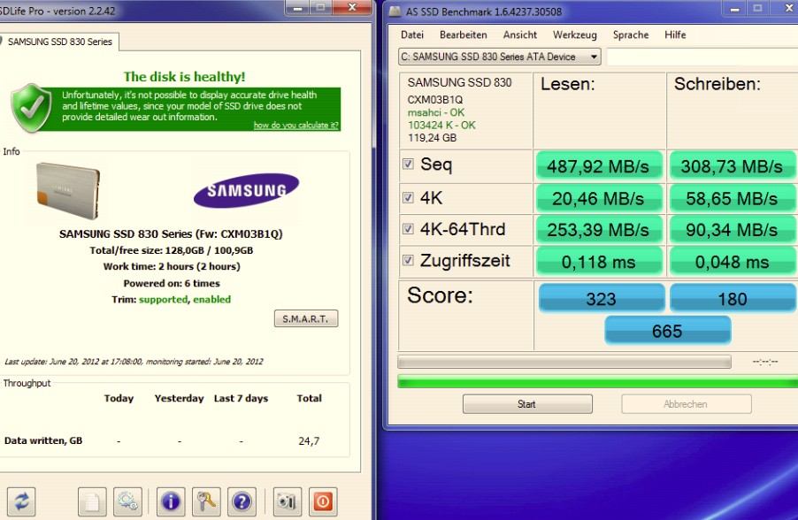
Task: Open the Hilfe menu
Action: click(675, 34)
